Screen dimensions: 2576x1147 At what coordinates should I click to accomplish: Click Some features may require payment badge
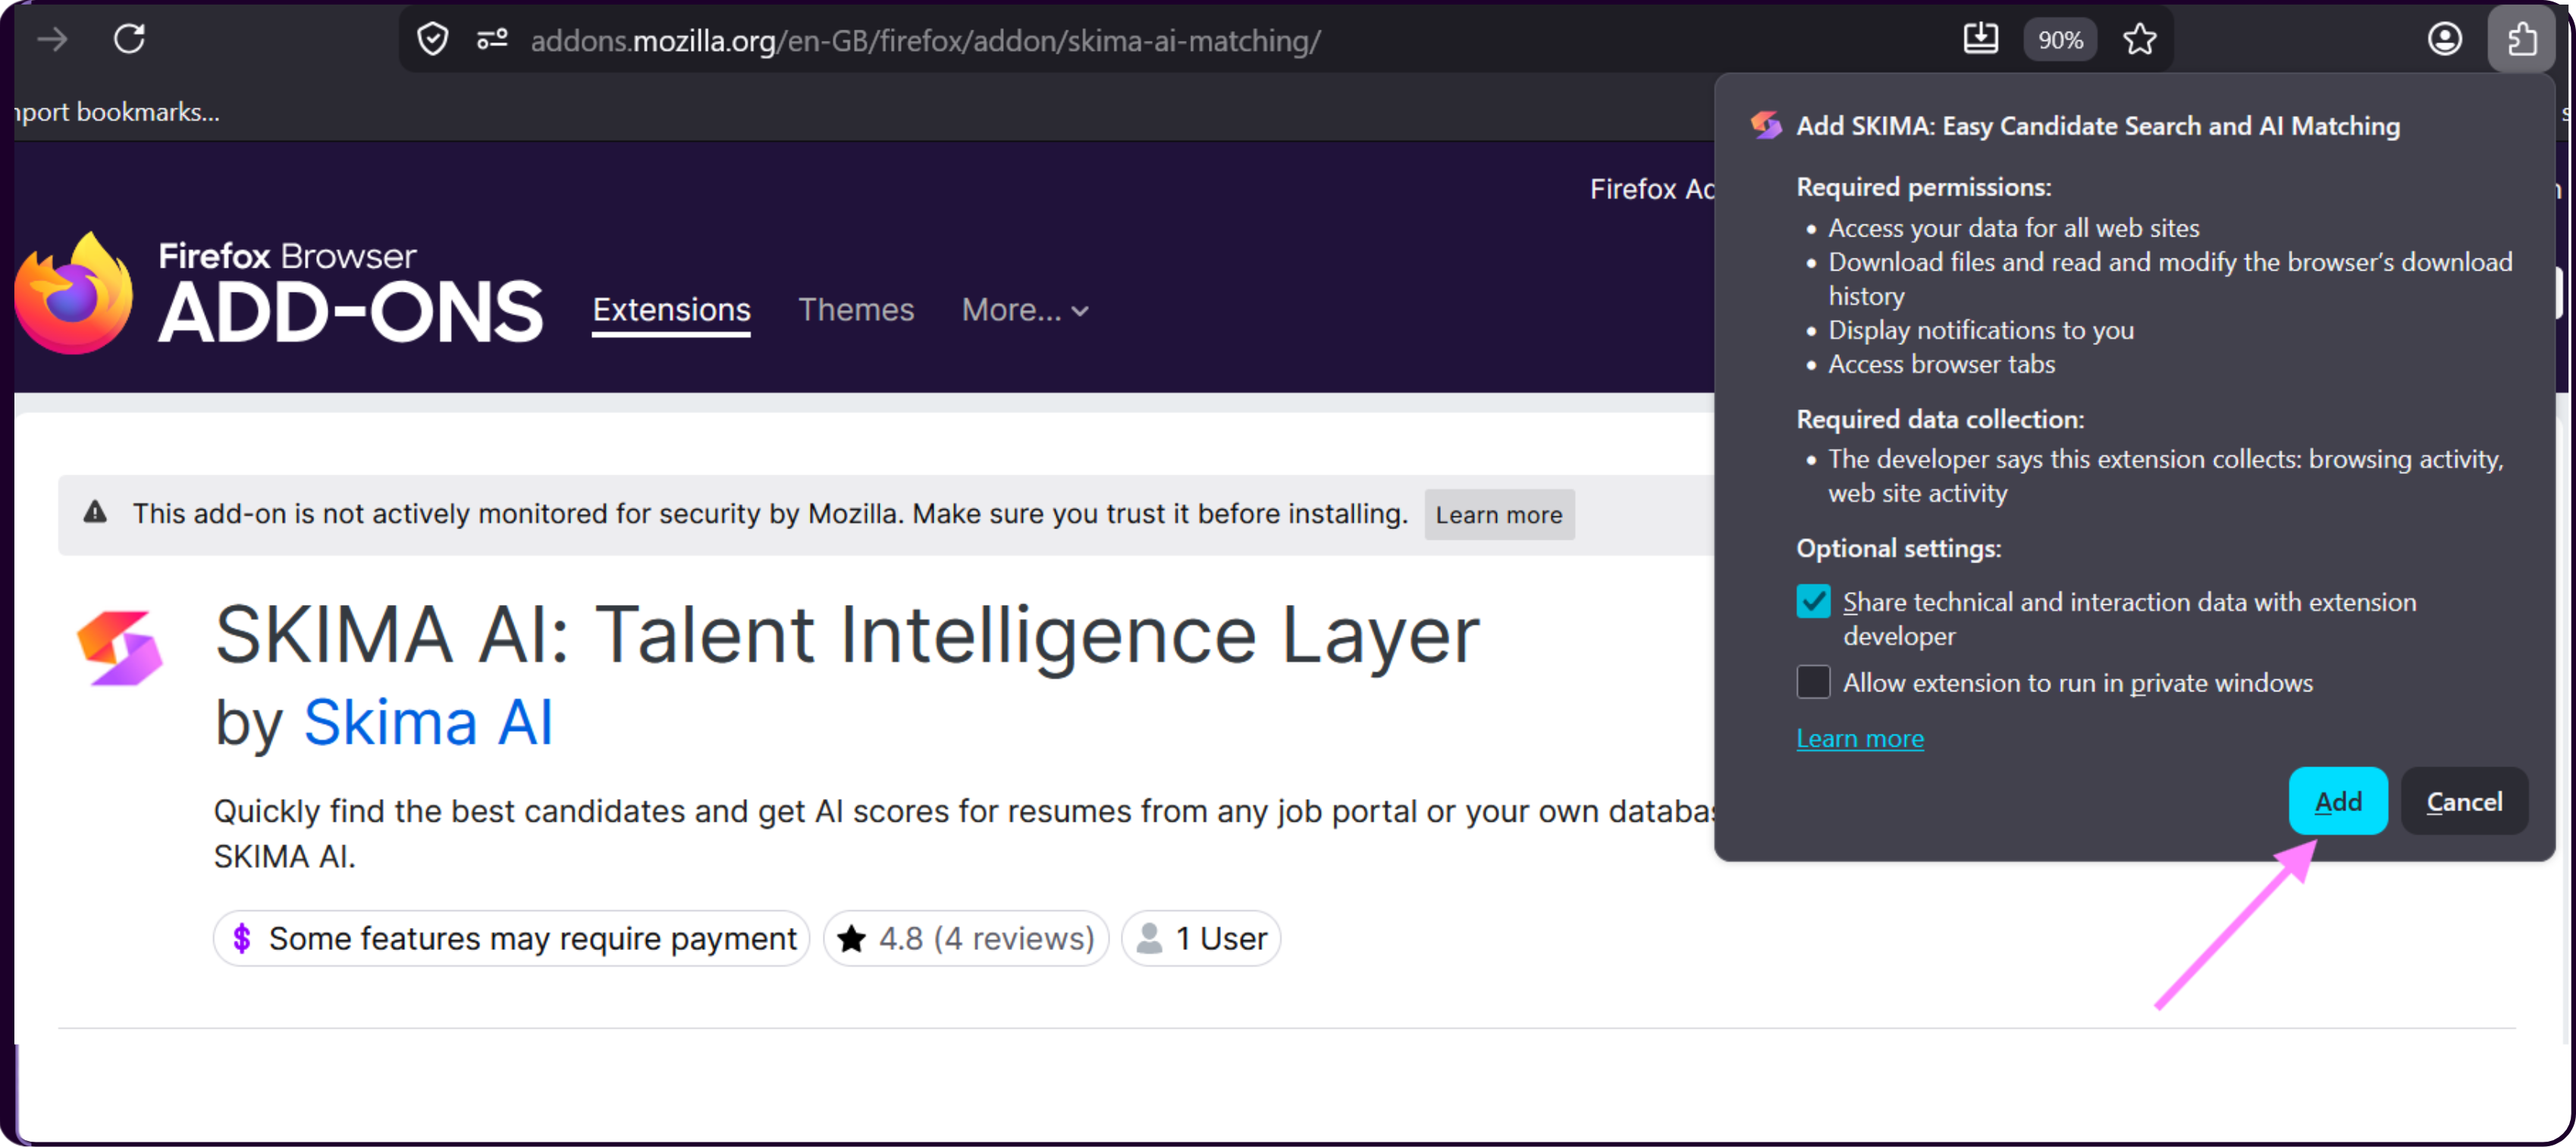(511, 938)
